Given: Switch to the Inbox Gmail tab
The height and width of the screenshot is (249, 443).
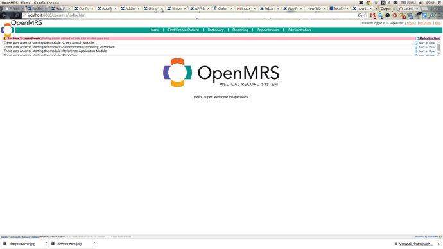Looking at the screenshot, I should [x=245, y=8].
